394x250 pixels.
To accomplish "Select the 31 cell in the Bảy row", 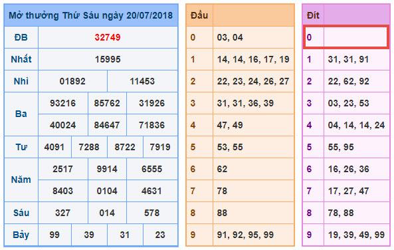I will coord(125,235).
